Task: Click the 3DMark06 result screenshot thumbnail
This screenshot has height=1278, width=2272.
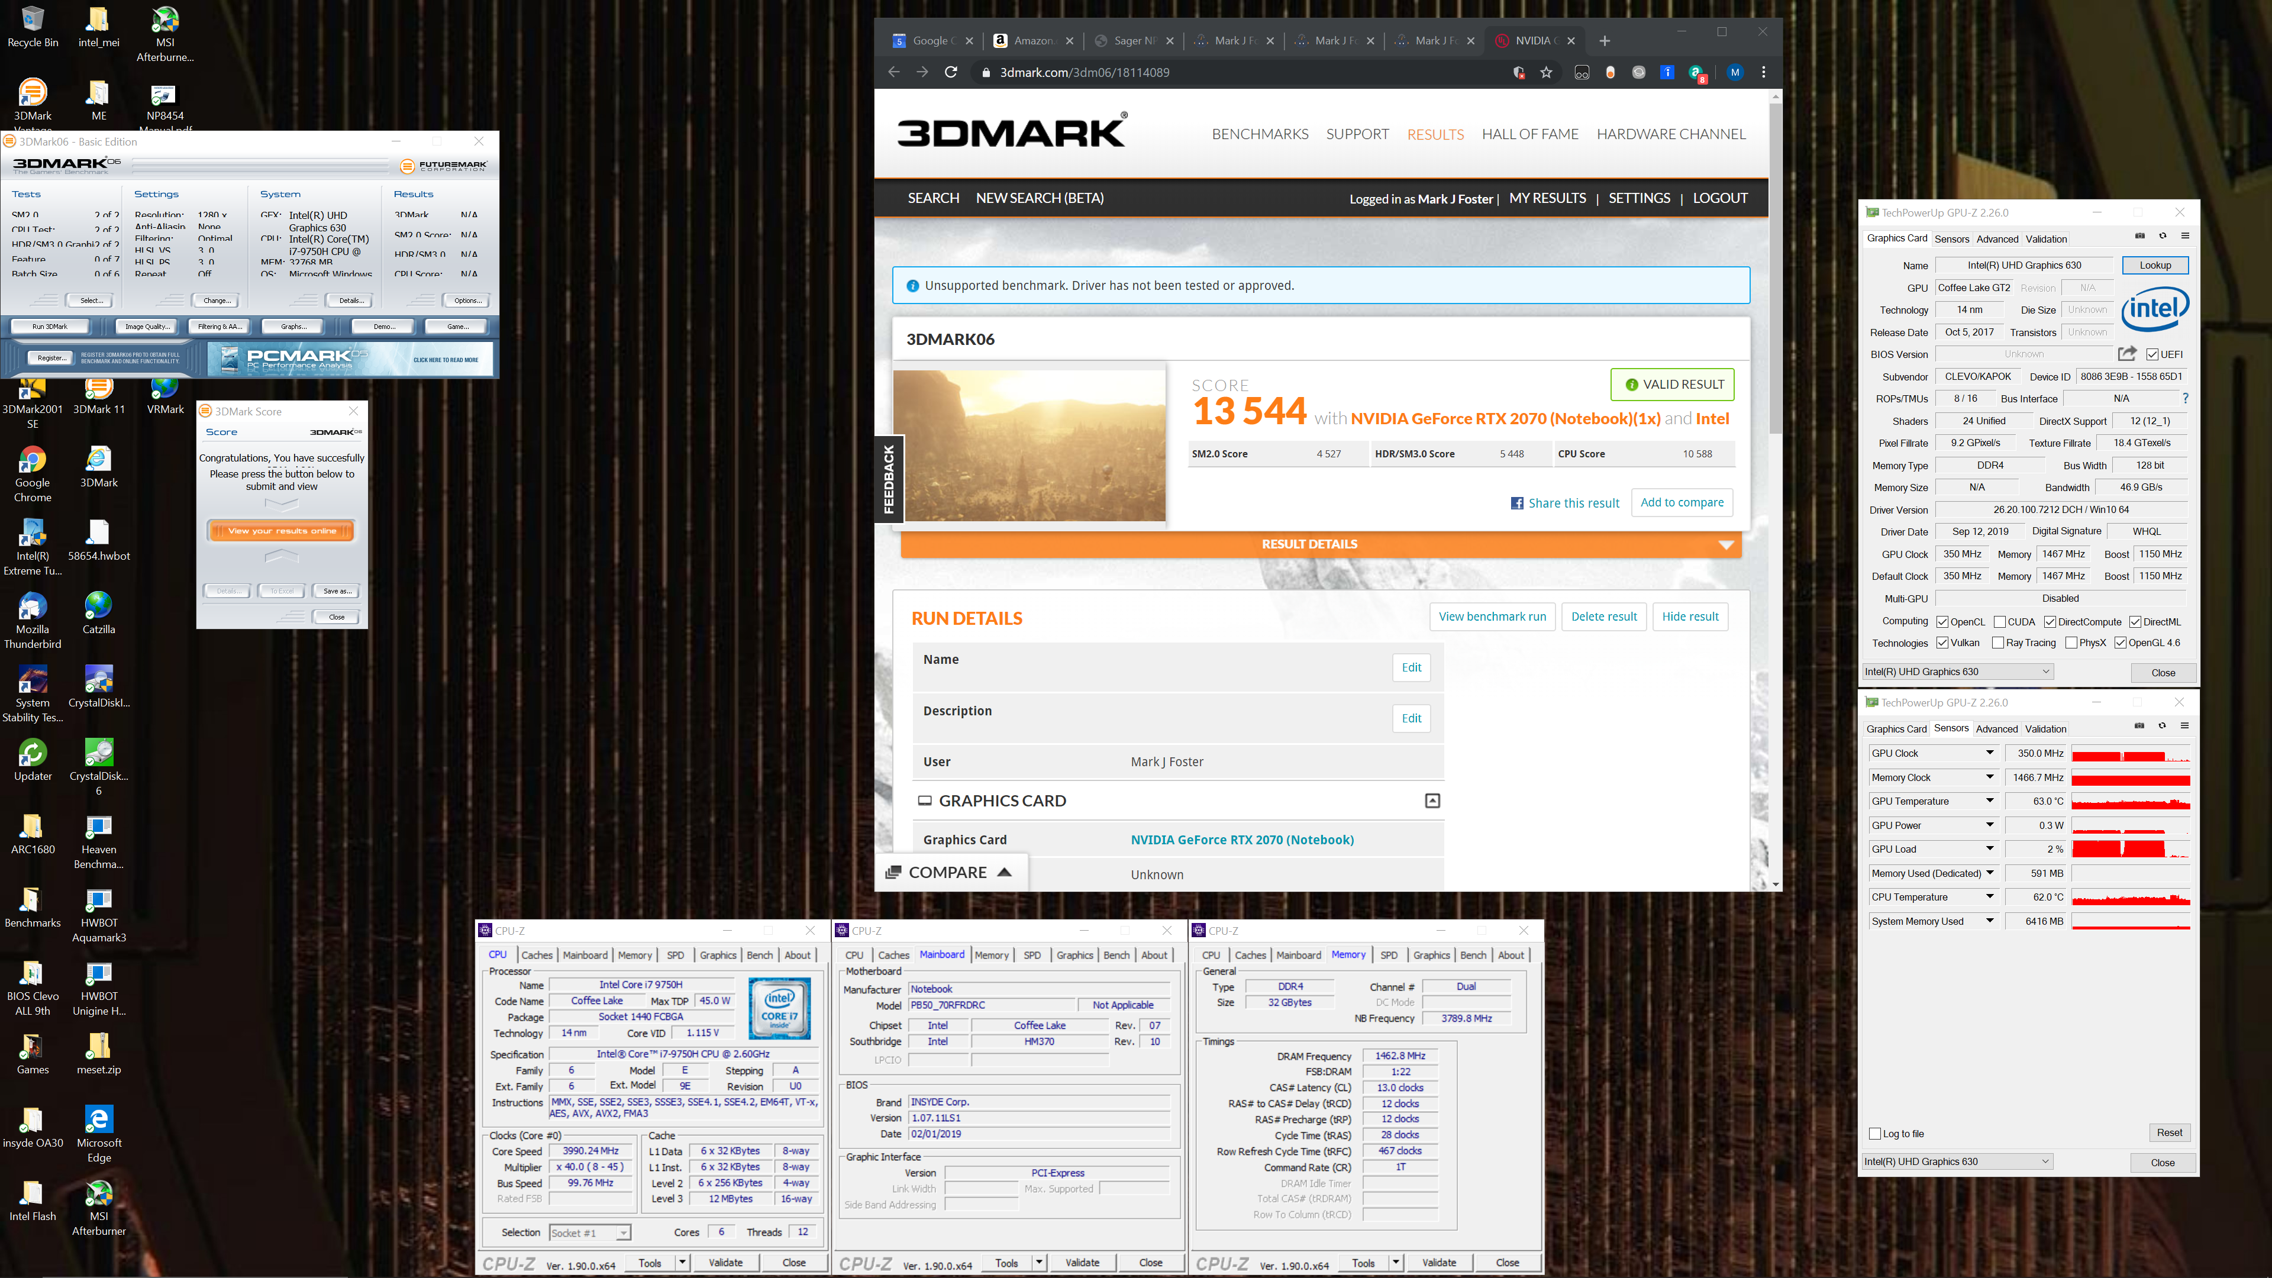Action: point(1029,446)
